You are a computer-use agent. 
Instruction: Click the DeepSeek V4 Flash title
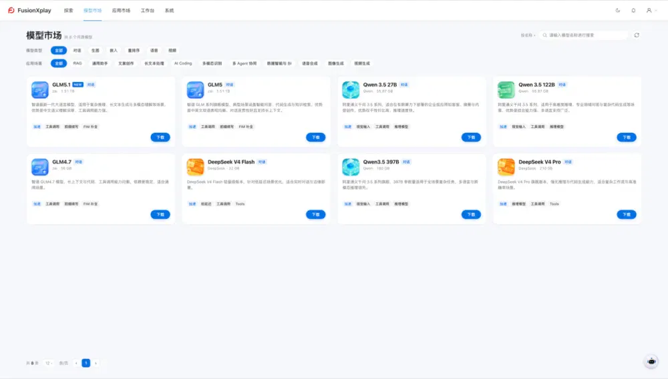[x=231, y=162]
